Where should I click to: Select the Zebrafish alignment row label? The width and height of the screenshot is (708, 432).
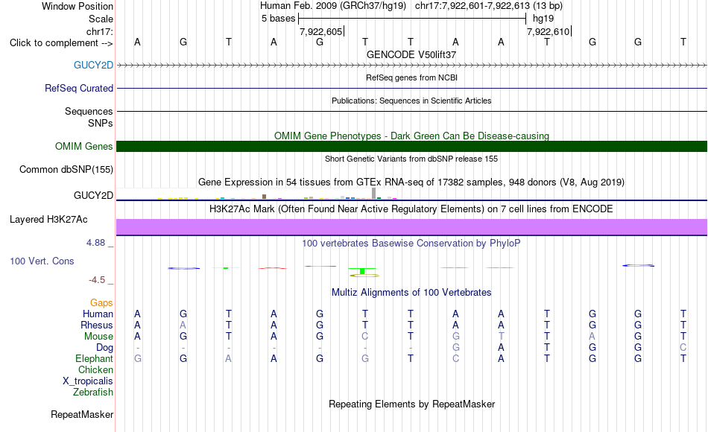[x=93, y=392]
